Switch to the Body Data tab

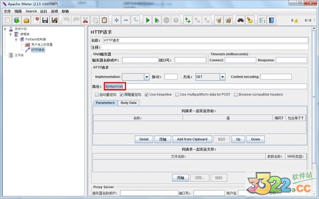[x=129, y=103]
